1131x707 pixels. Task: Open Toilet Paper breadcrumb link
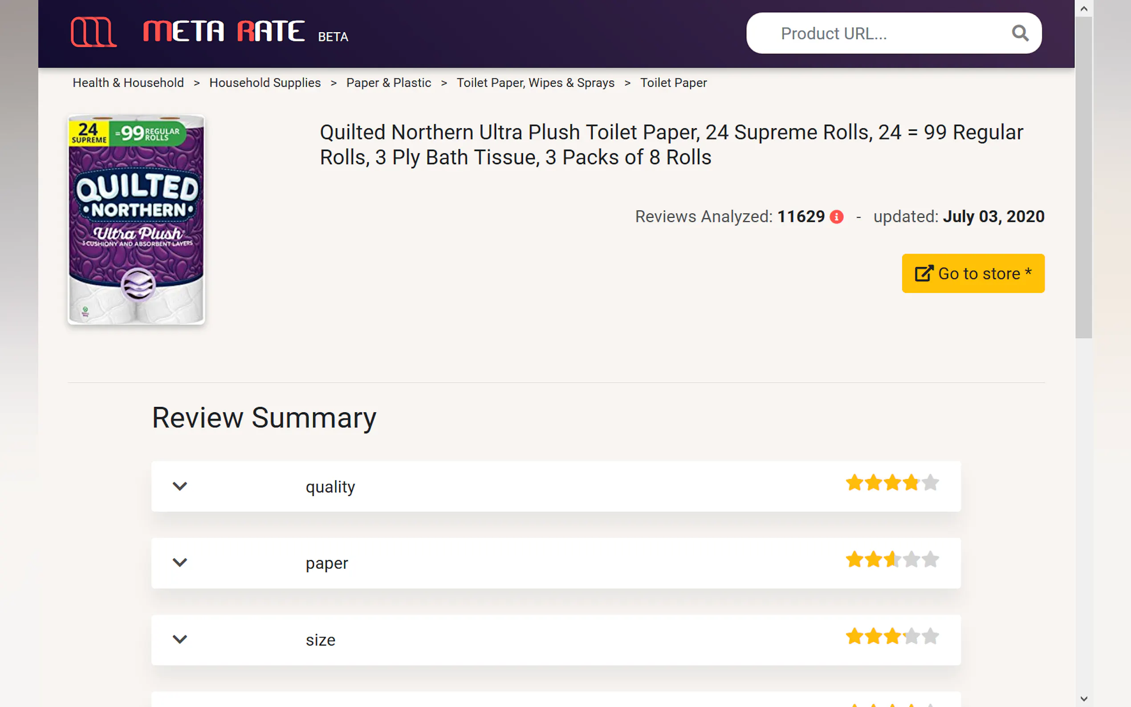pos(673,83)
